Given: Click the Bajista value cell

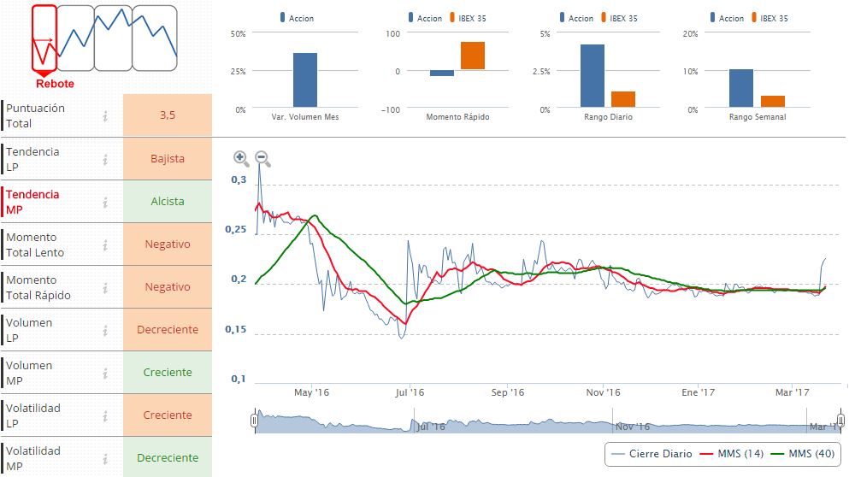Looking at the screenshot, I should [168, 159].
